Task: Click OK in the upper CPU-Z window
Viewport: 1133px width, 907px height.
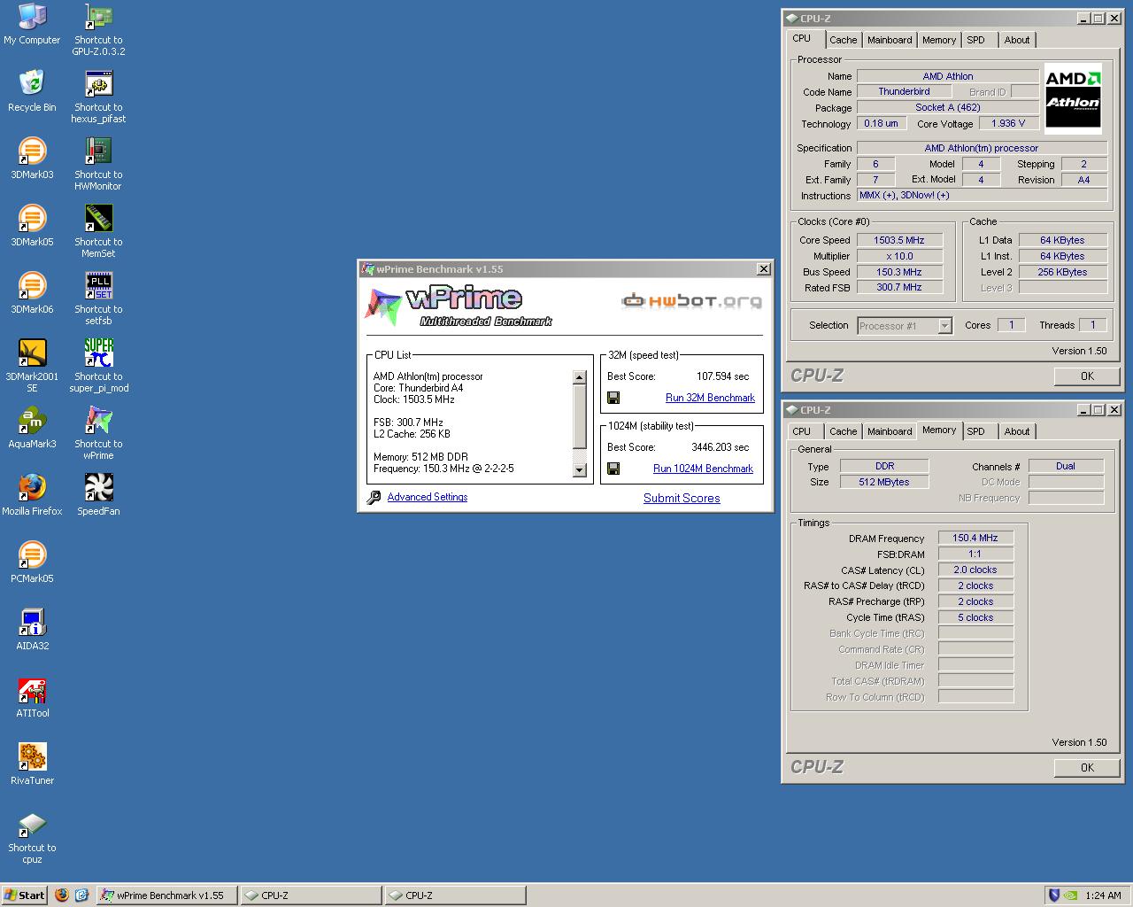Action: (1087, 376)
